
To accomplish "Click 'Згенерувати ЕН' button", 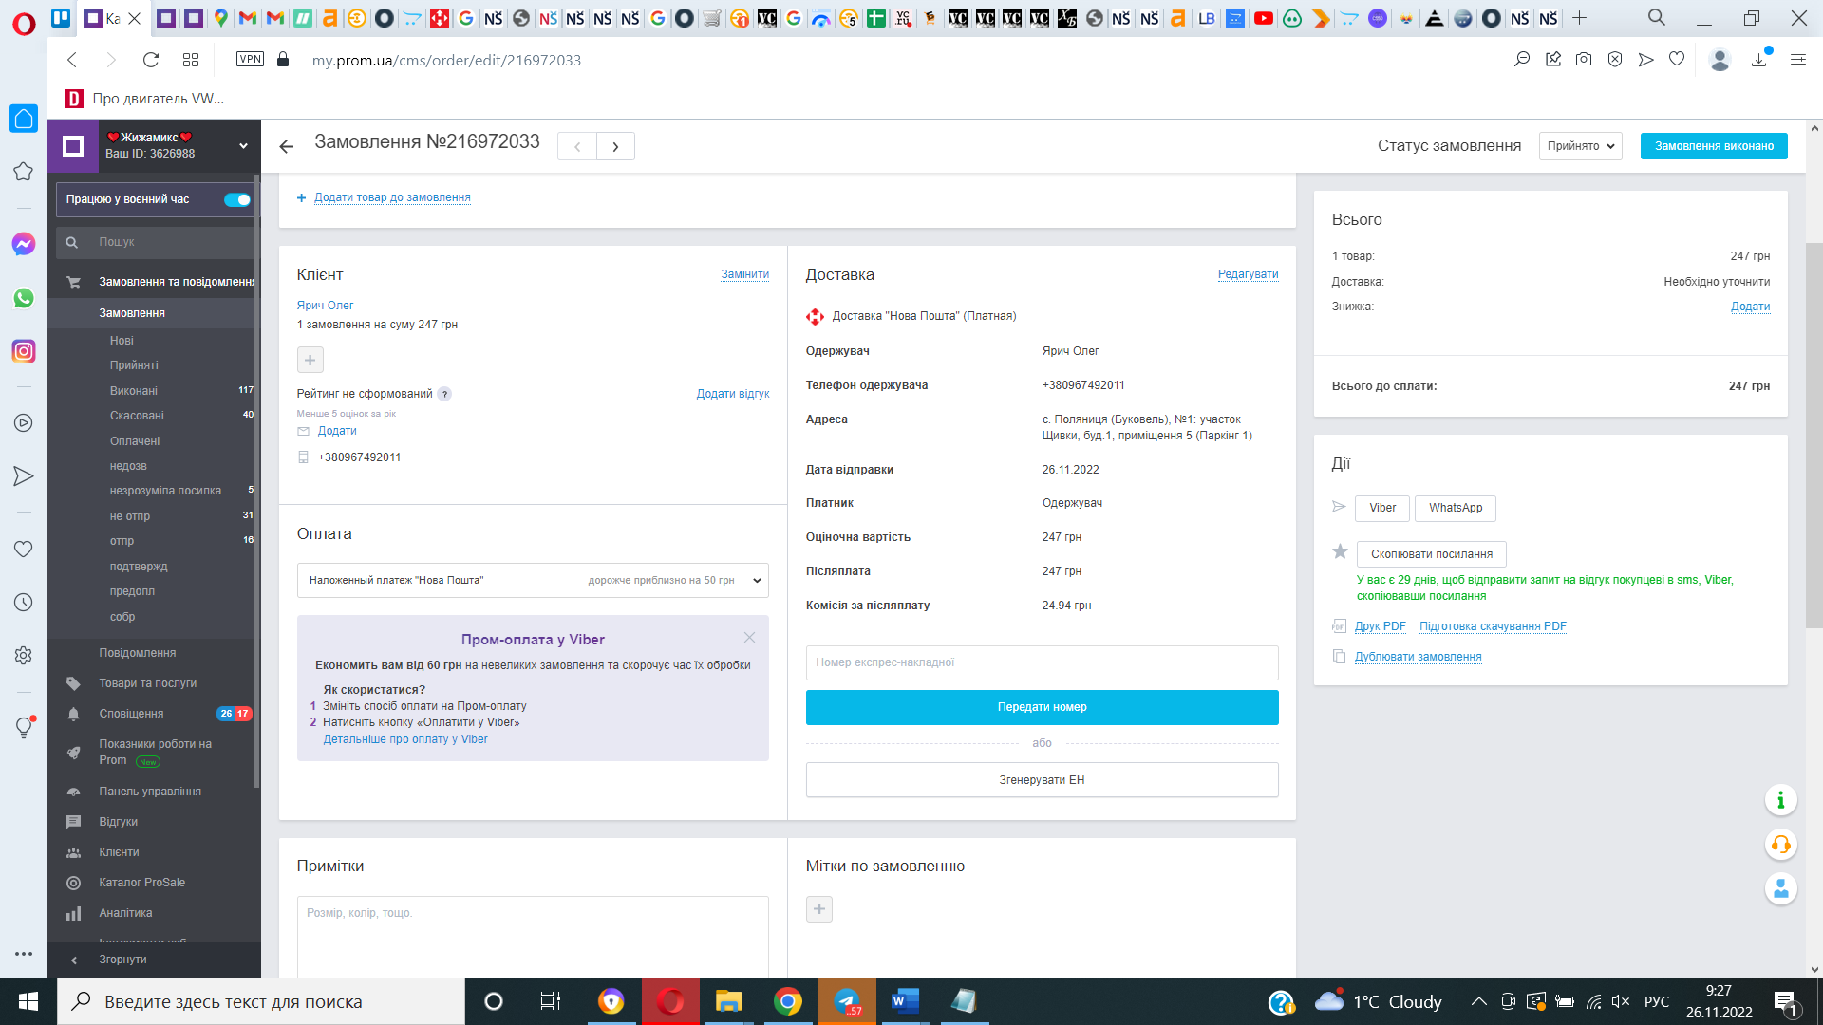I will pos(1042,780).
